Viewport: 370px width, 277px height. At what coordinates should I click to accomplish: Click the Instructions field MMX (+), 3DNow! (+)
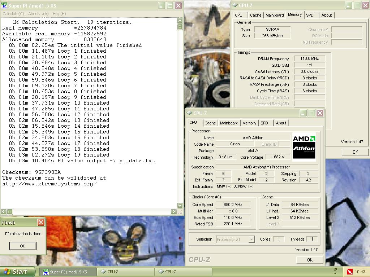(267, 186)
